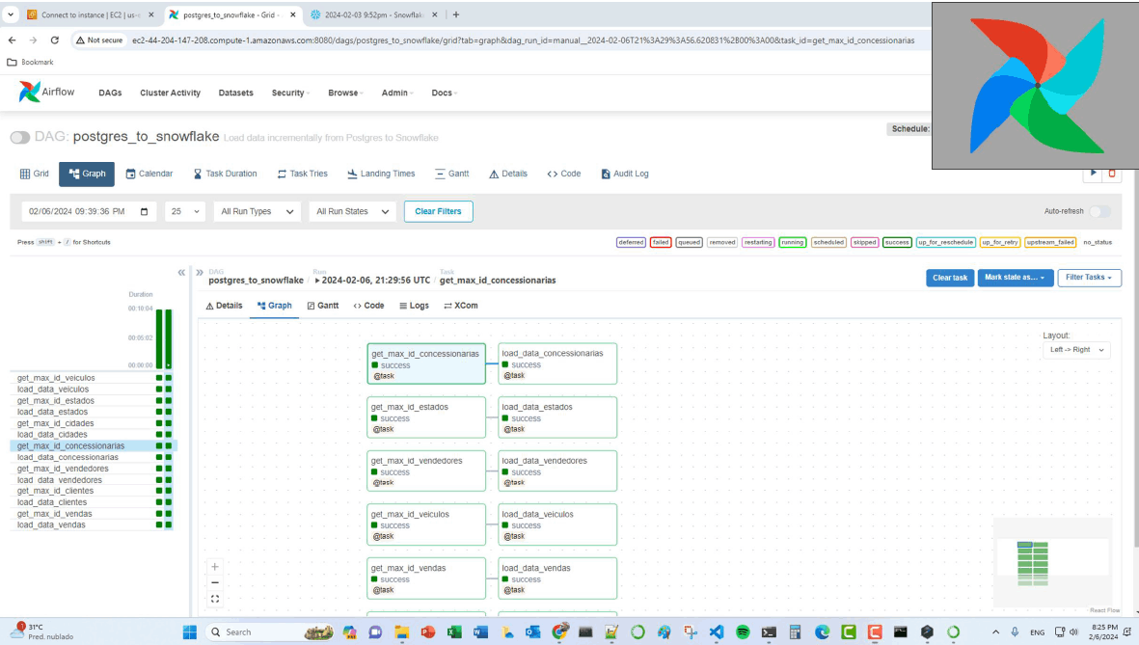
Task: Select the load_data_vendedores graph node
Action: (x=557, y=471)
